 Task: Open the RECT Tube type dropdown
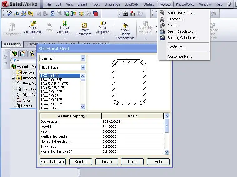(83, 67)
